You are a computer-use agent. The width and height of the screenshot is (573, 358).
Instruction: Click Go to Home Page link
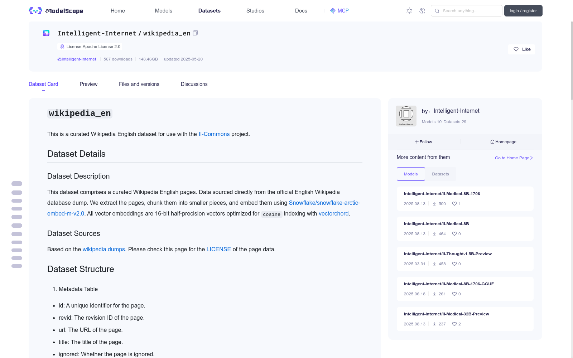click(x=514, y=158)
